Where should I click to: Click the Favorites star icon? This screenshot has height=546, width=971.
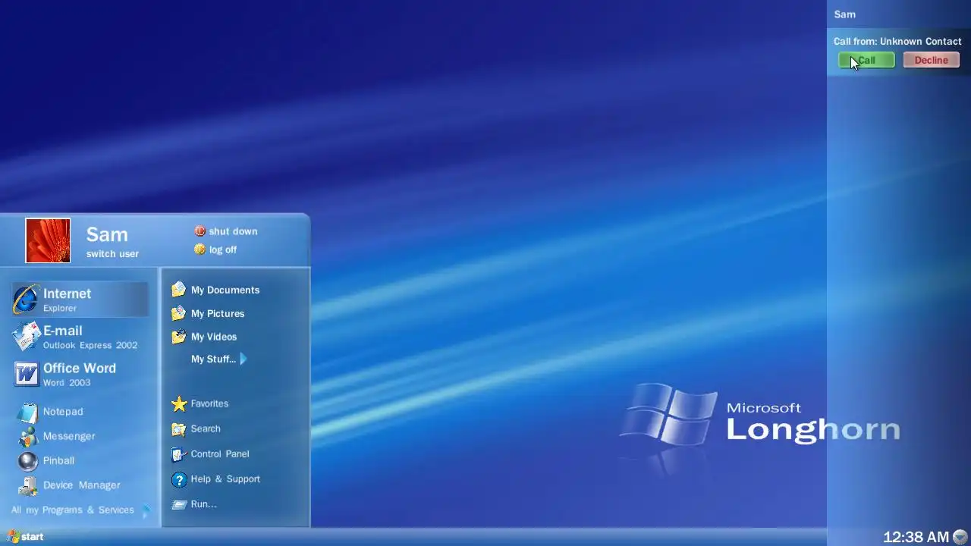[x=179, y=403]
